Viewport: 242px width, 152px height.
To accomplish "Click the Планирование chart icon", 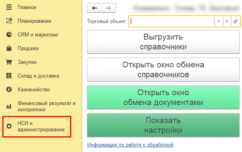I will coord(9,21).
